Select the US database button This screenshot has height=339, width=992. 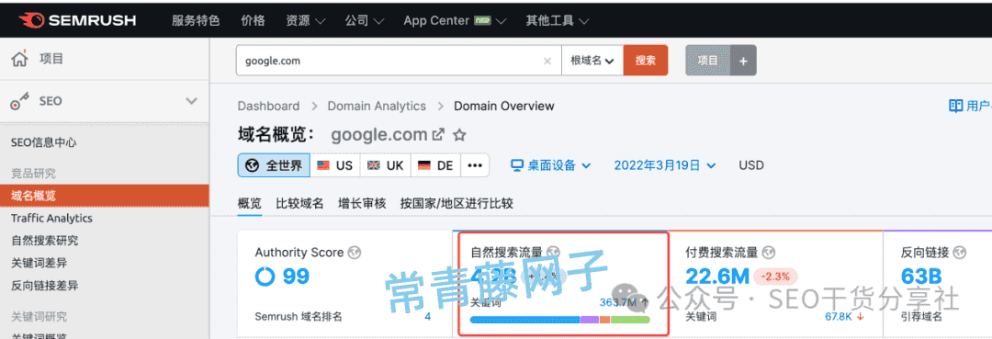(335, 165)
